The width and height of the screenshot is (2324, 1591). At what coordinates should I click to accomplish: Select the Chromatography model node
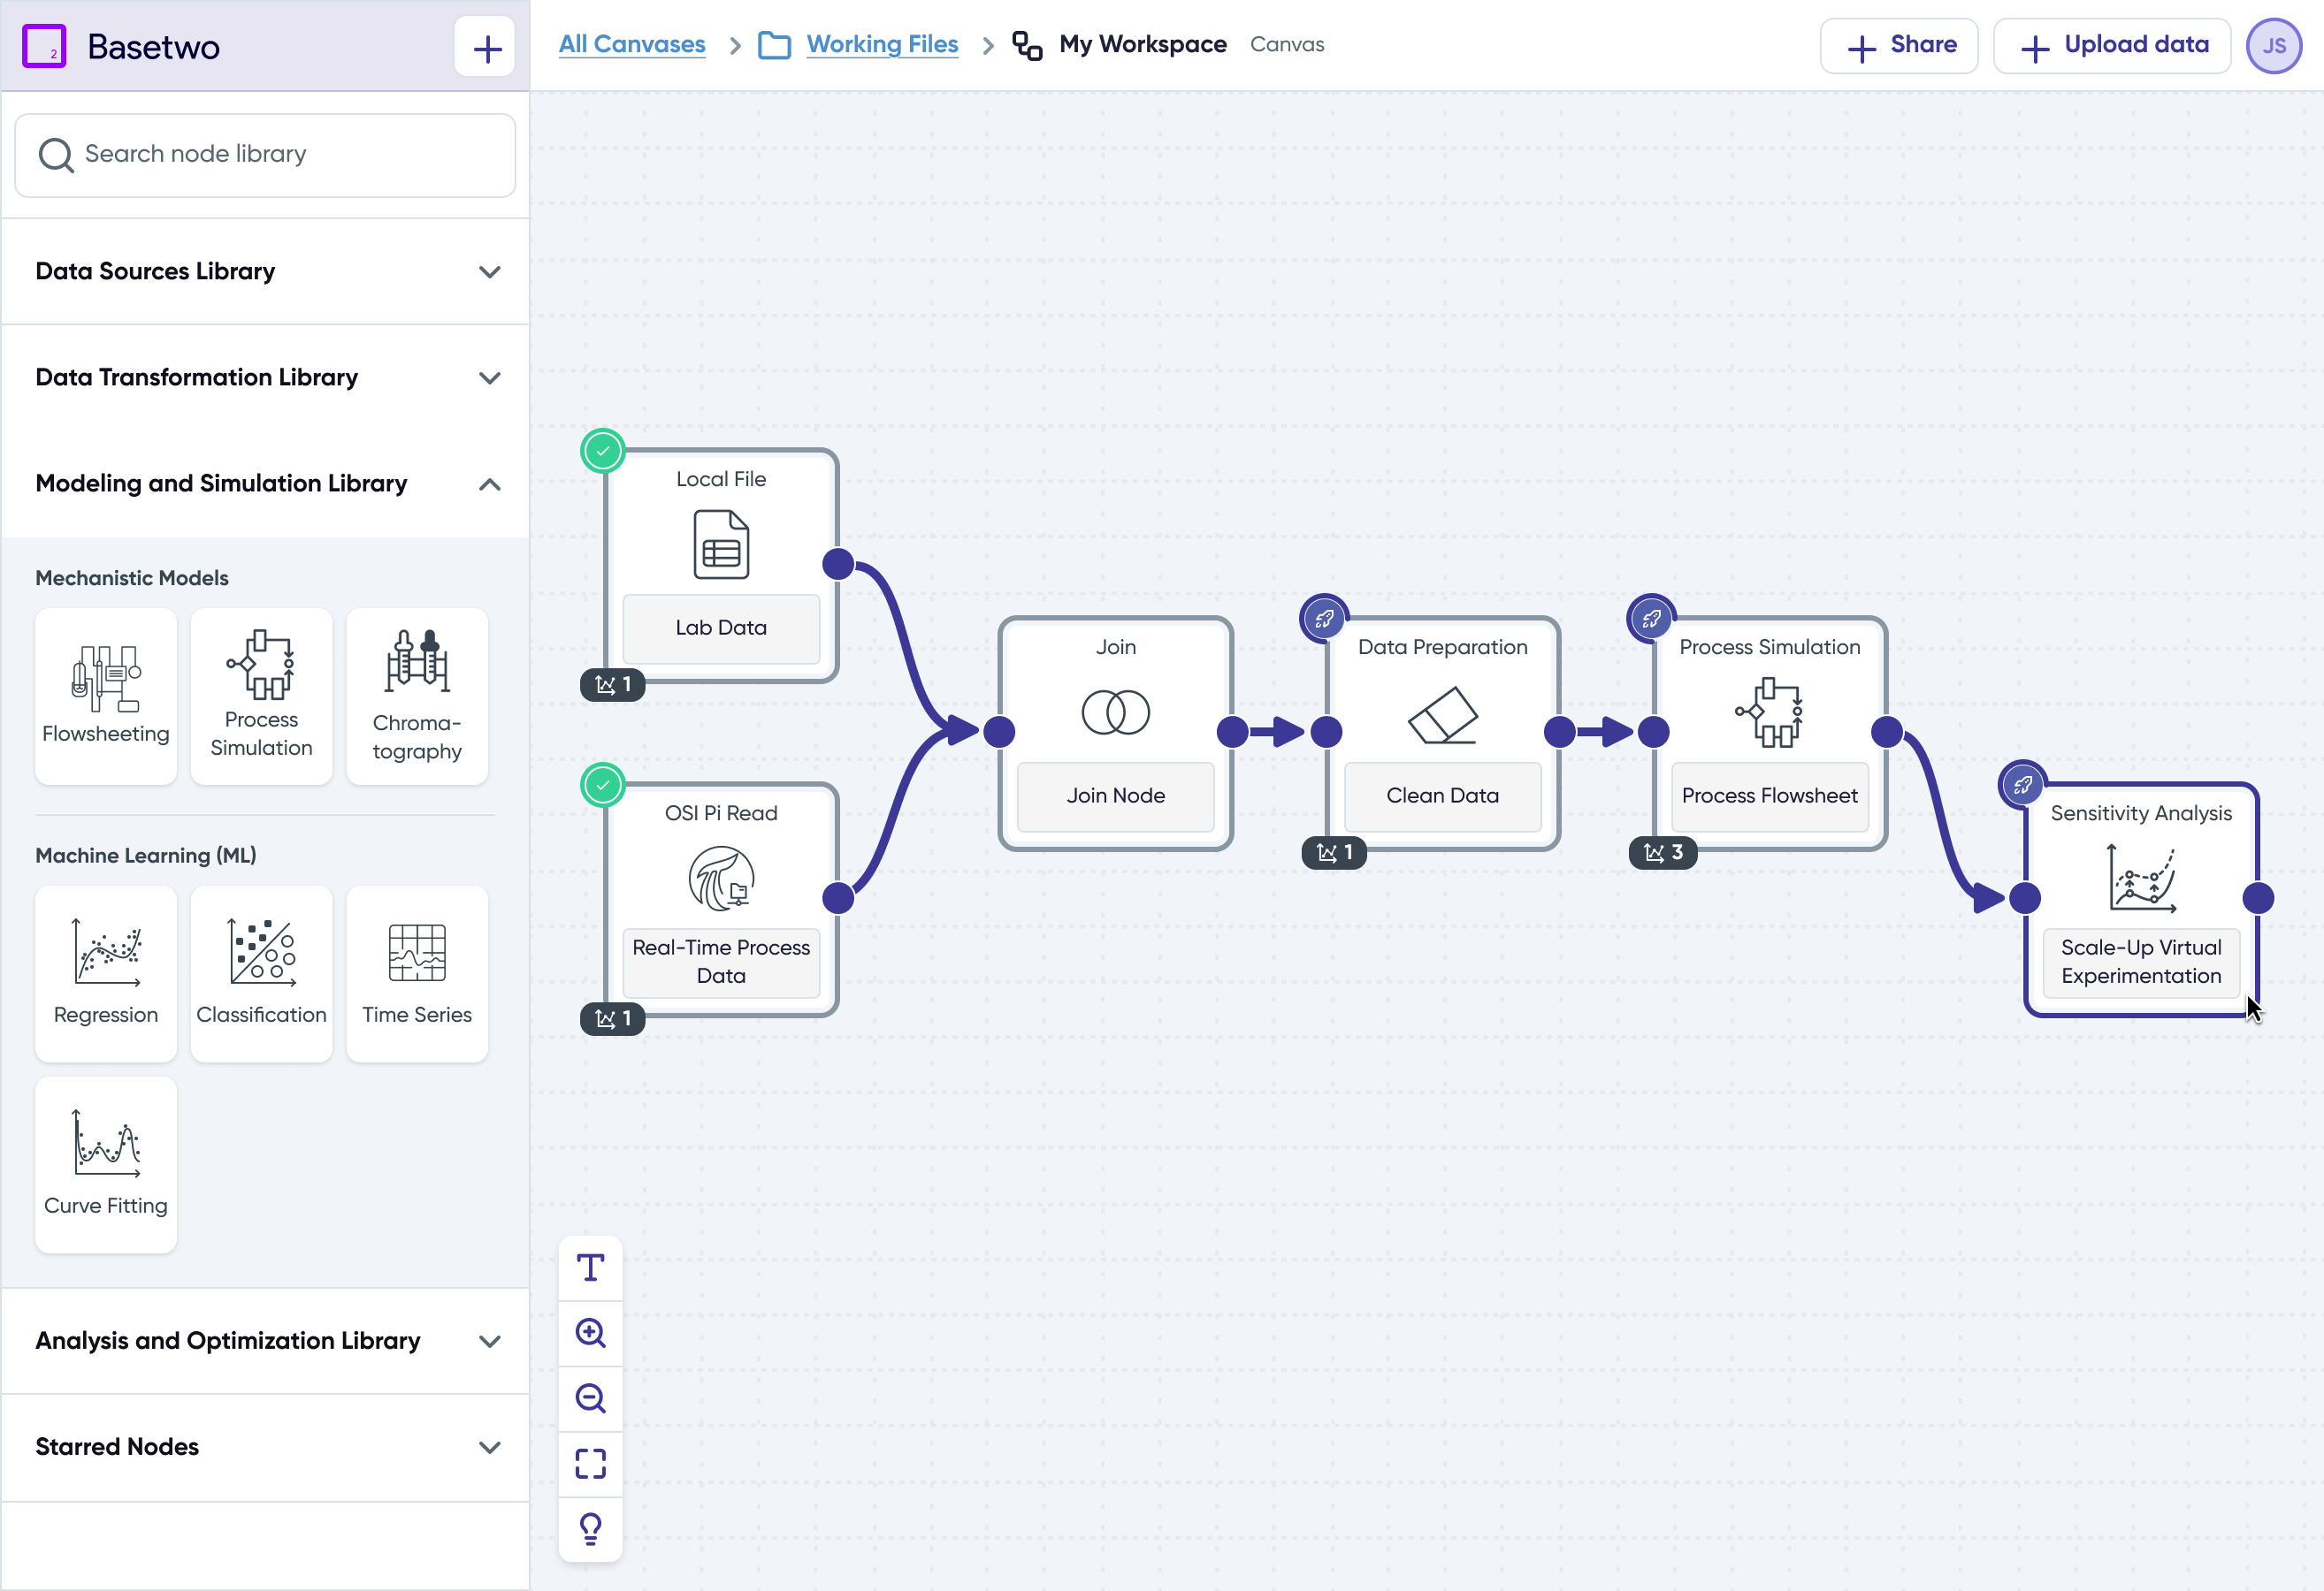[417, 696]
